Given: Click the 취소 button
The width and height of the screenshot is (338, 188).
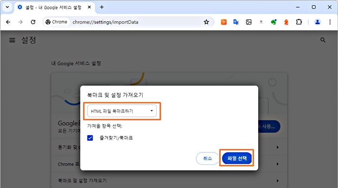Looking at the screenshot, I should click(x=207, y=158).
